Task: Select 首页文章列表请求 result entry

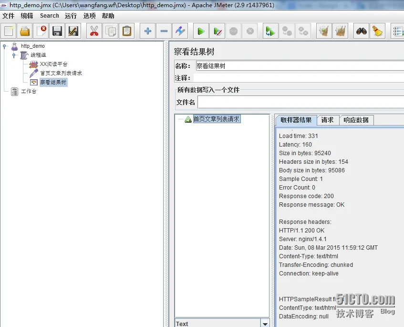Action: click(x=217, y=119)
